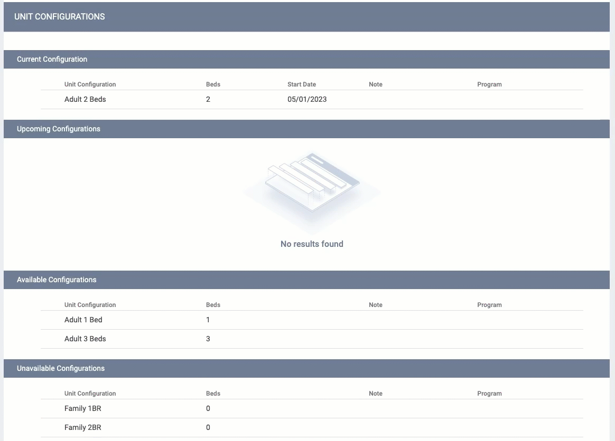The width and height of the screenshot is (615, 441).
Task: Sort the Beds column in Available Configurations
Action: 213,305
